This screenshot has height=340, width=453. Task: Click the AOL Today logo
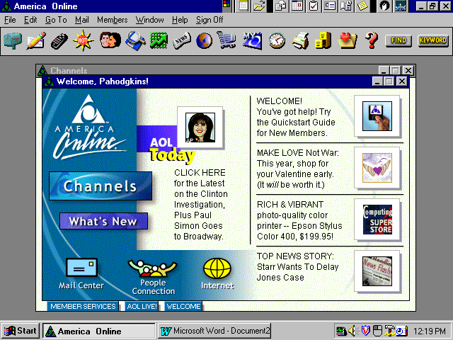click(x=172, y=150)
